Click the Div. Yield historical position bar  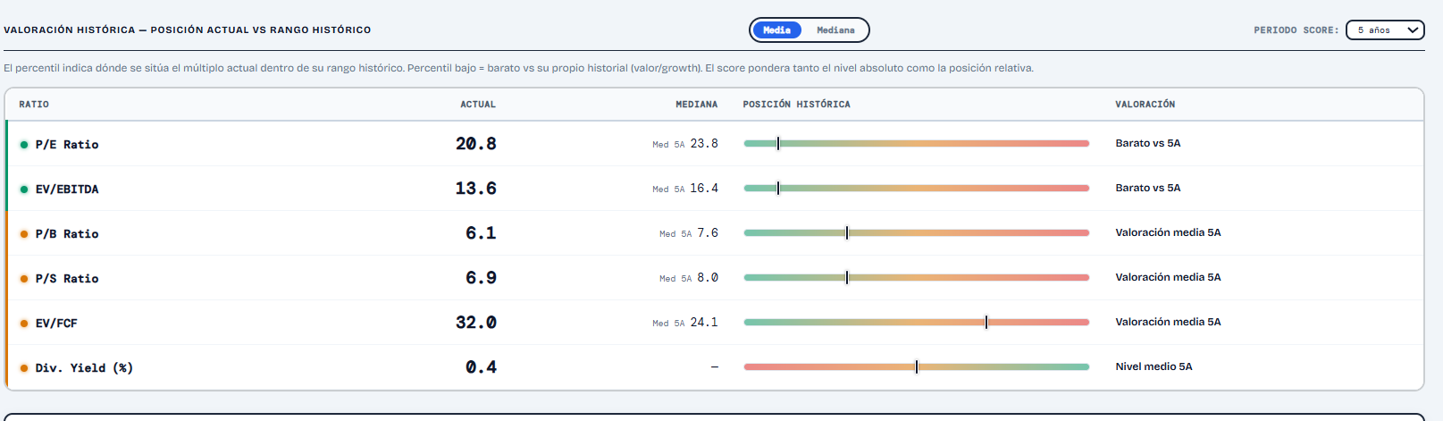pyautogui.click(x=916, y=366)
